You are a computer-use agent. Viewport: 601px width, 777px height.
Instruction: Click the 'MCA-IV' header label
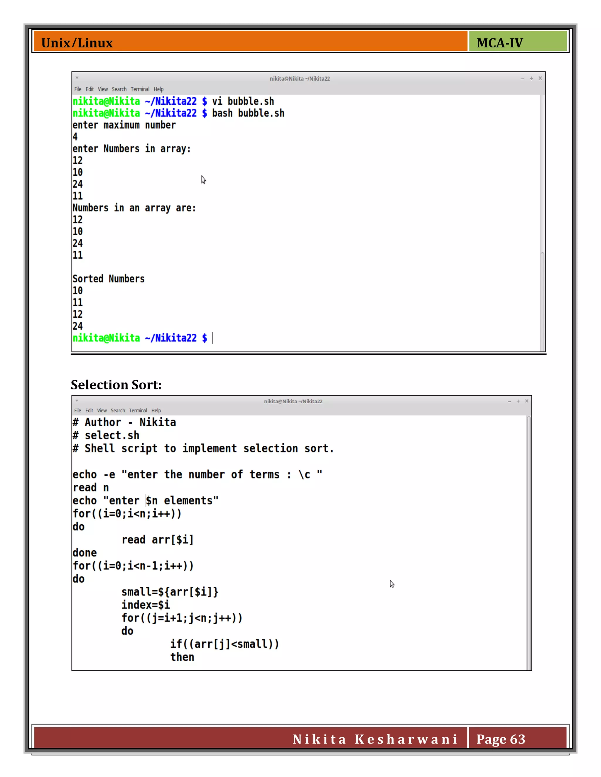point(500,43)
